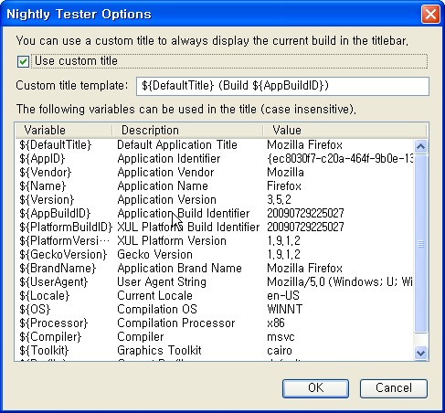Viewport: 445px width, 413px height.
Task: Click the scrollbar up arrow
Action: coord(420,147)
